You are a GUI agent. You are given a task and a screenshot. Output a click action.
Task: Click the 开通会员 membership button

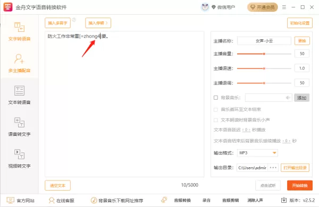[263, 7]
